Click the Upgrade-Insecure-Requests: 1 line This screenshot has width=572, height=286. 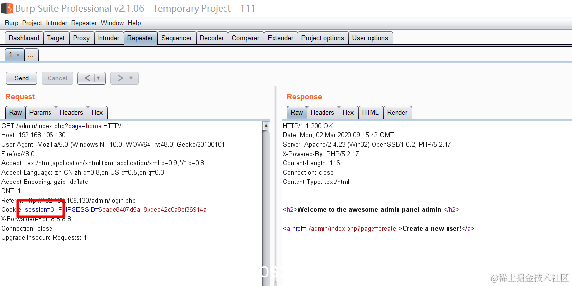[44, 238]
